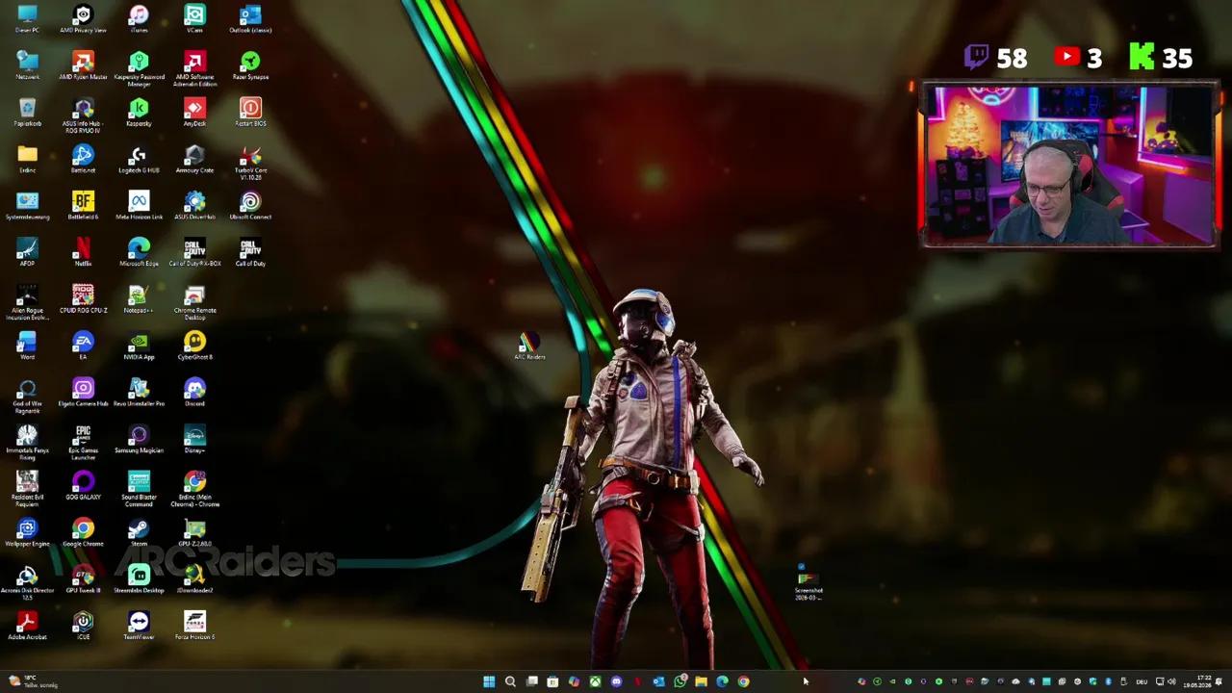
Task: Select the webcam overlay thumbnail
Action: pos(1069,166)
